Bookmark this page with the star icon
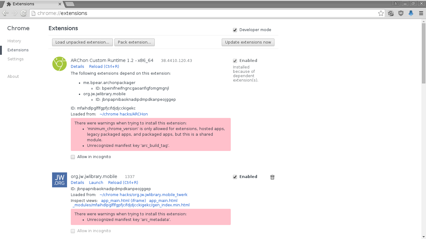The image size is (426, 239). coord(381,13)
